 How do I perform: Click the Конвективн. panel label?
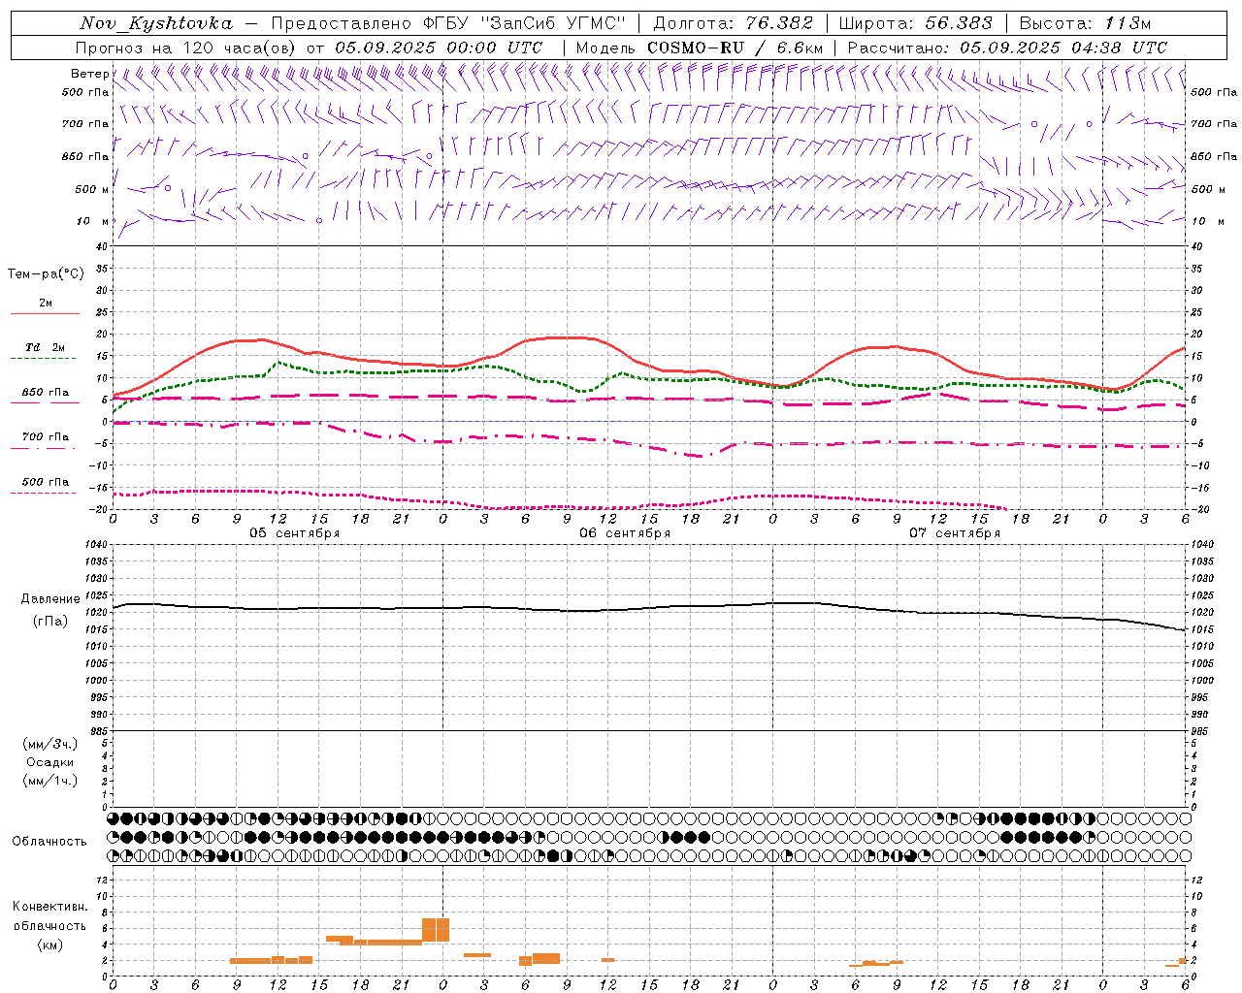point(50,908)
